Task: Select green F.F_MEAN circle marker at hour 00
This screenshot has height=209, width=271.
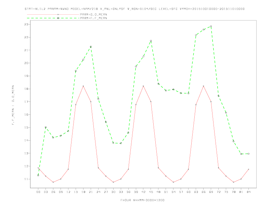Action: pyautogui.click(x=38, y=176)
